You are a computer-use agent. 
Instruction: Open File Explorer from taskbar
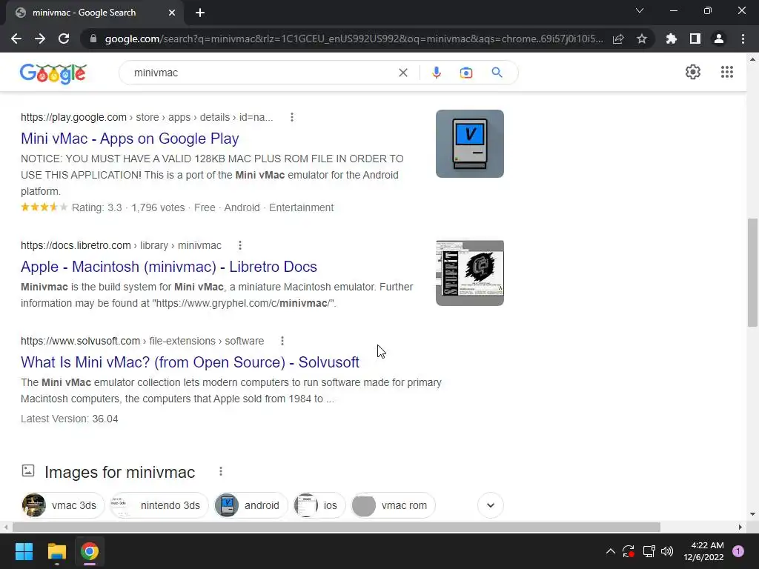56,551
